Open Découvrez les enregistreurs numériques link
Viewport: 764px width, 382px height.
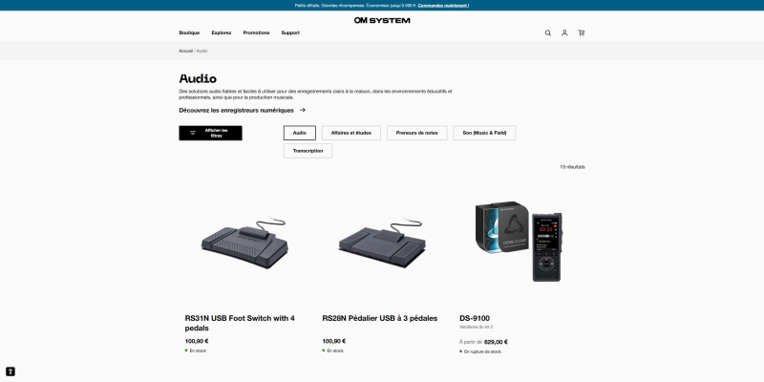236,111
